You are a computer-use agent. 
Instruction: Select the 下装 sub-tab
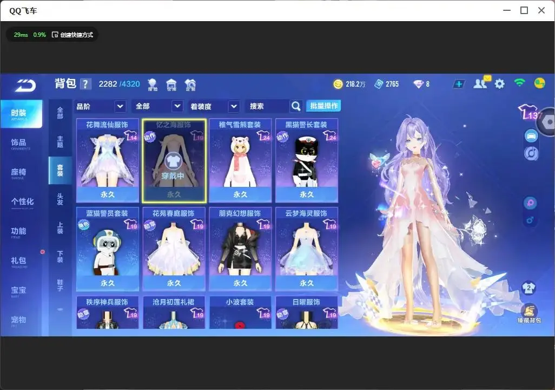coord(60,257)
